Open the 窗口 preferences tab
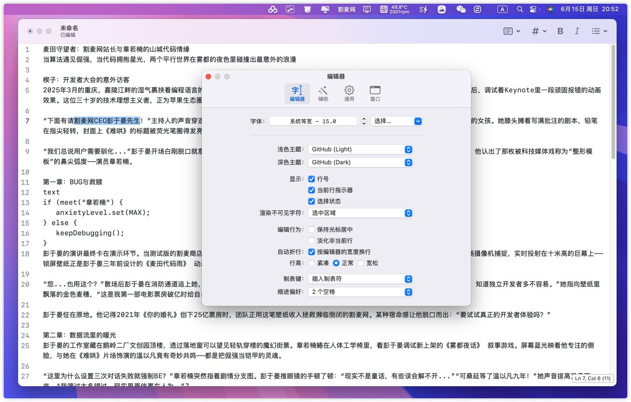631x402 pixels. click(375, 93)
